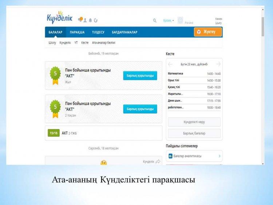Click the Бағалар аналитикасы icon
273x205 pixels.
170,156
